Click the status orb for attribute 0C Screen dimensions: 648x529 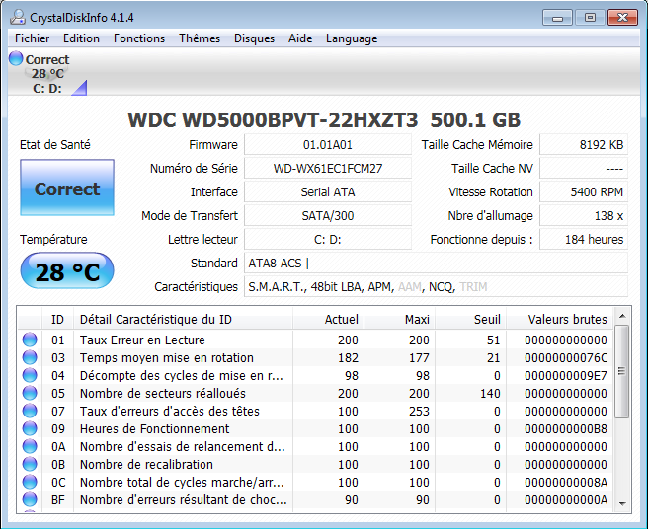tap(30, 482)
